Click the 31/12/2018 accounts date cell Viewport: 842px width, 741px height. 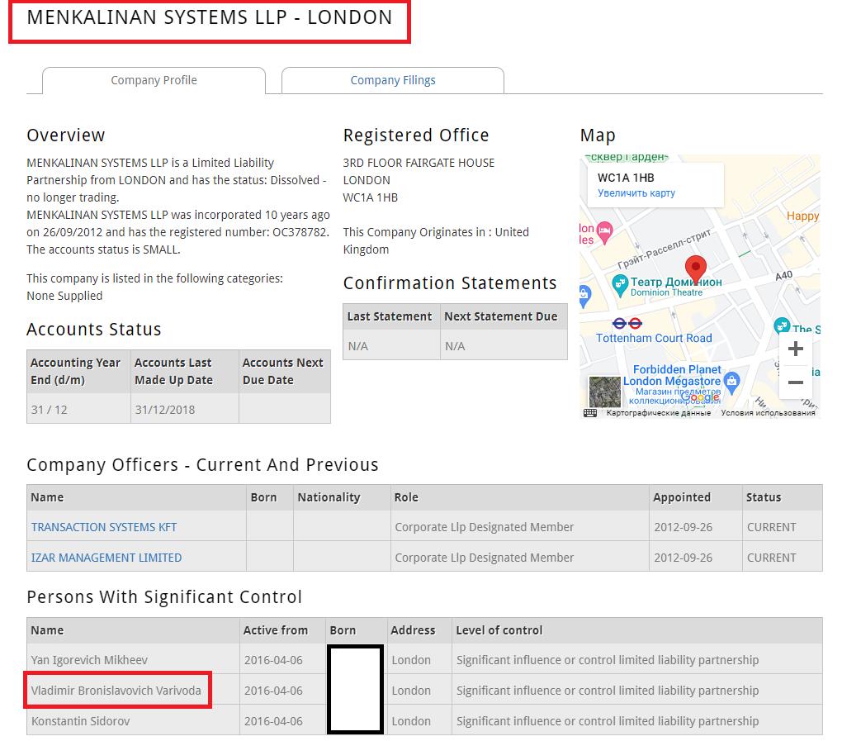[x=185, y=410]
